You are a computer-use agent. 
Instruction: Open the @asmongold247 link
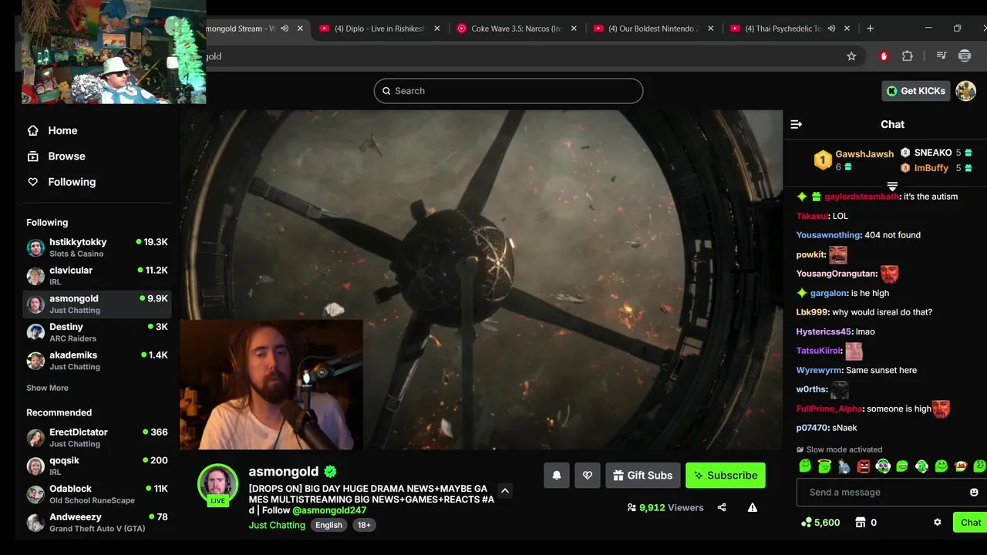click(329, 510)
